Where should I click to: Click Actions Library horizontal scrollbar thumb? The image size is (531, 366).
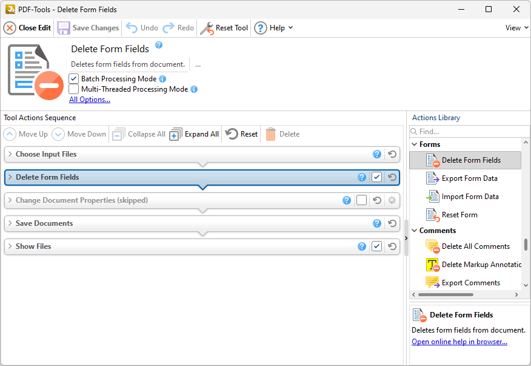446,295
